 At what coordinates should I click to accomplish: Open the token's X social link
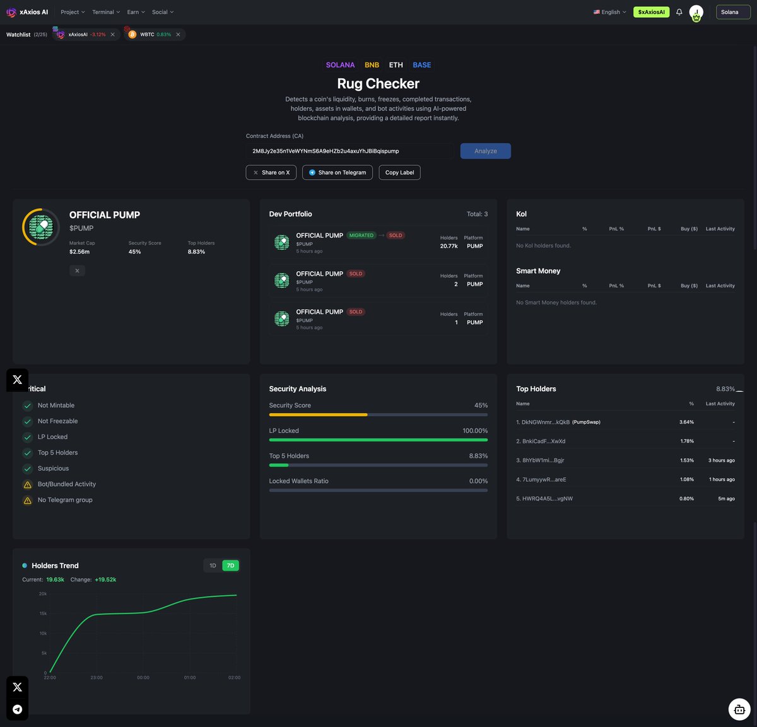[77, 270]
